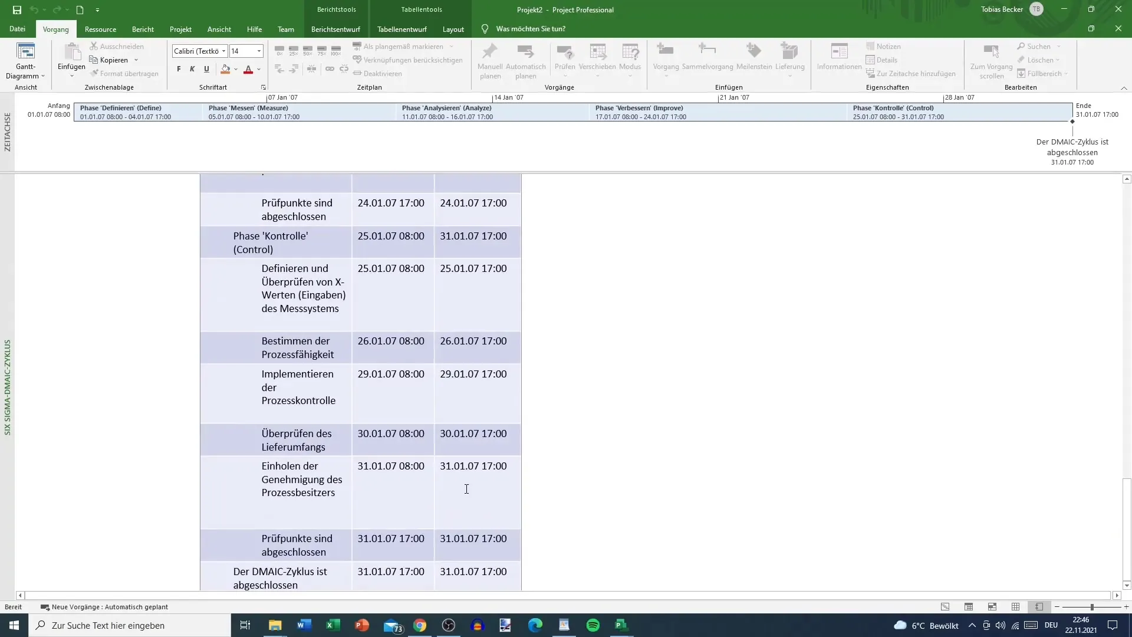Screen dimensions: 1132x637
Task: Toggle bold formatting (F)
Action: pos(179,69)
